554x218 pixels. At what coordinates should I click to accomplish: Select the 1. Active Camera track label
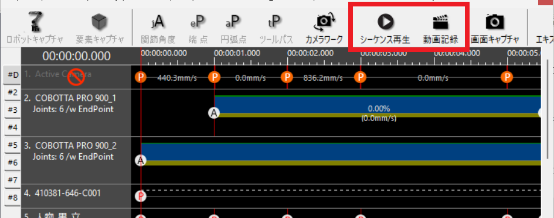[58, 74]
